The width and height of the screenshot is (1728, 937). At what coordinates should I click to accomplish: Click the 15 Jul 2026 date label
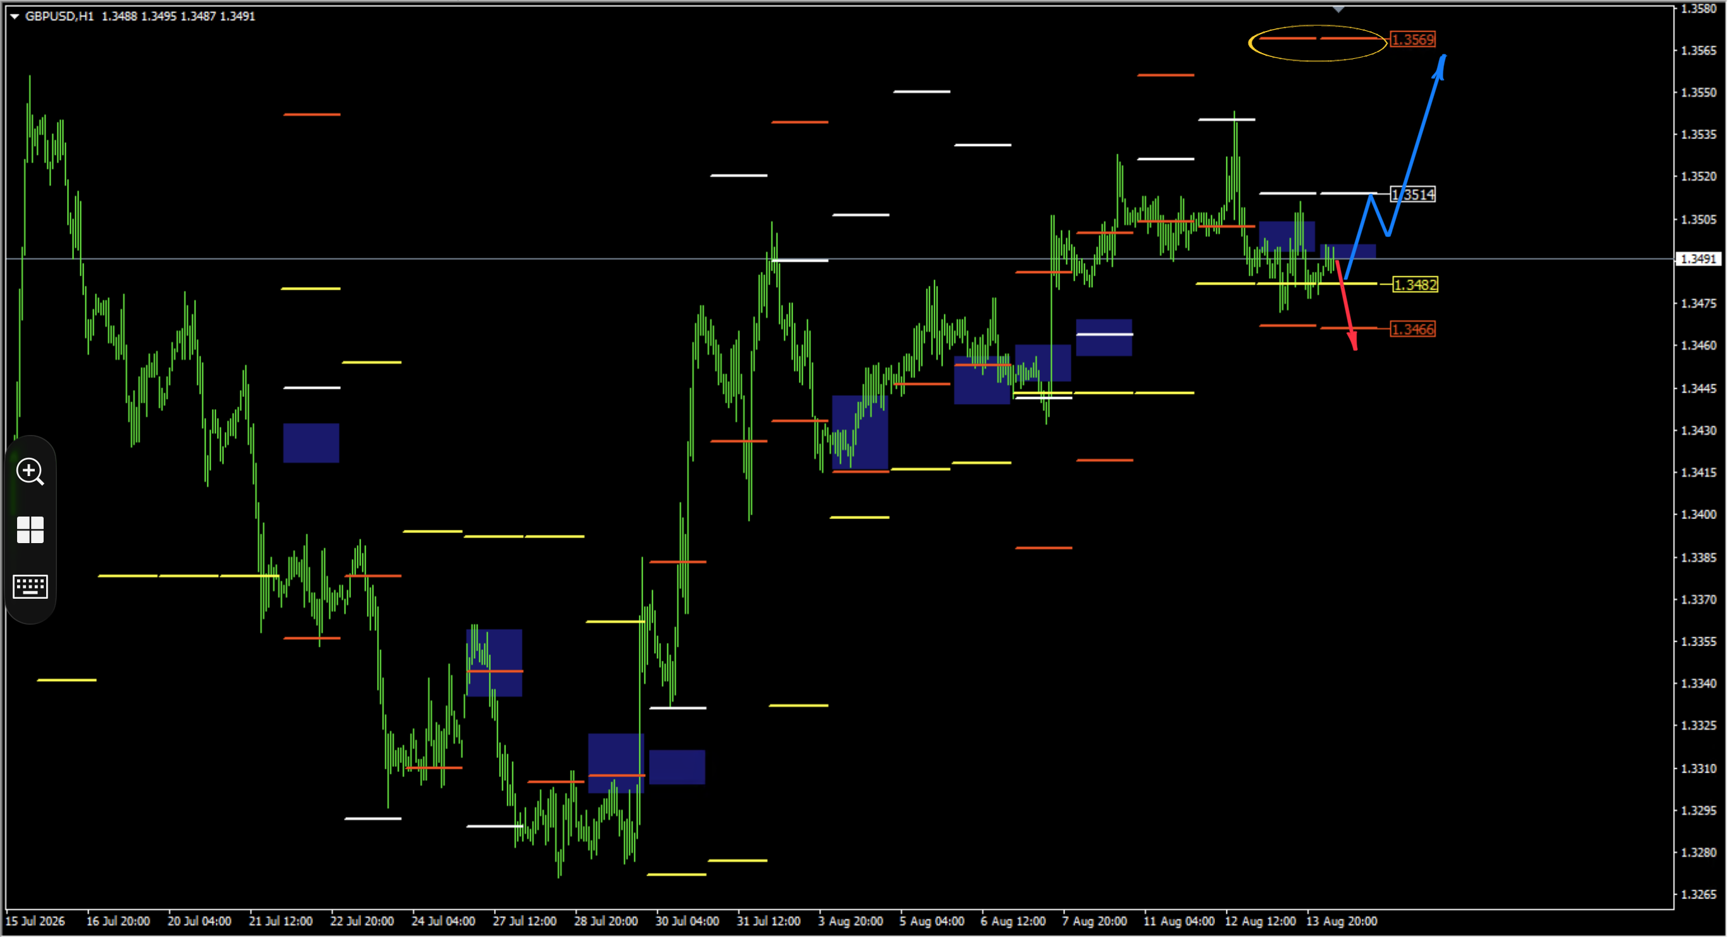point(35,921)
